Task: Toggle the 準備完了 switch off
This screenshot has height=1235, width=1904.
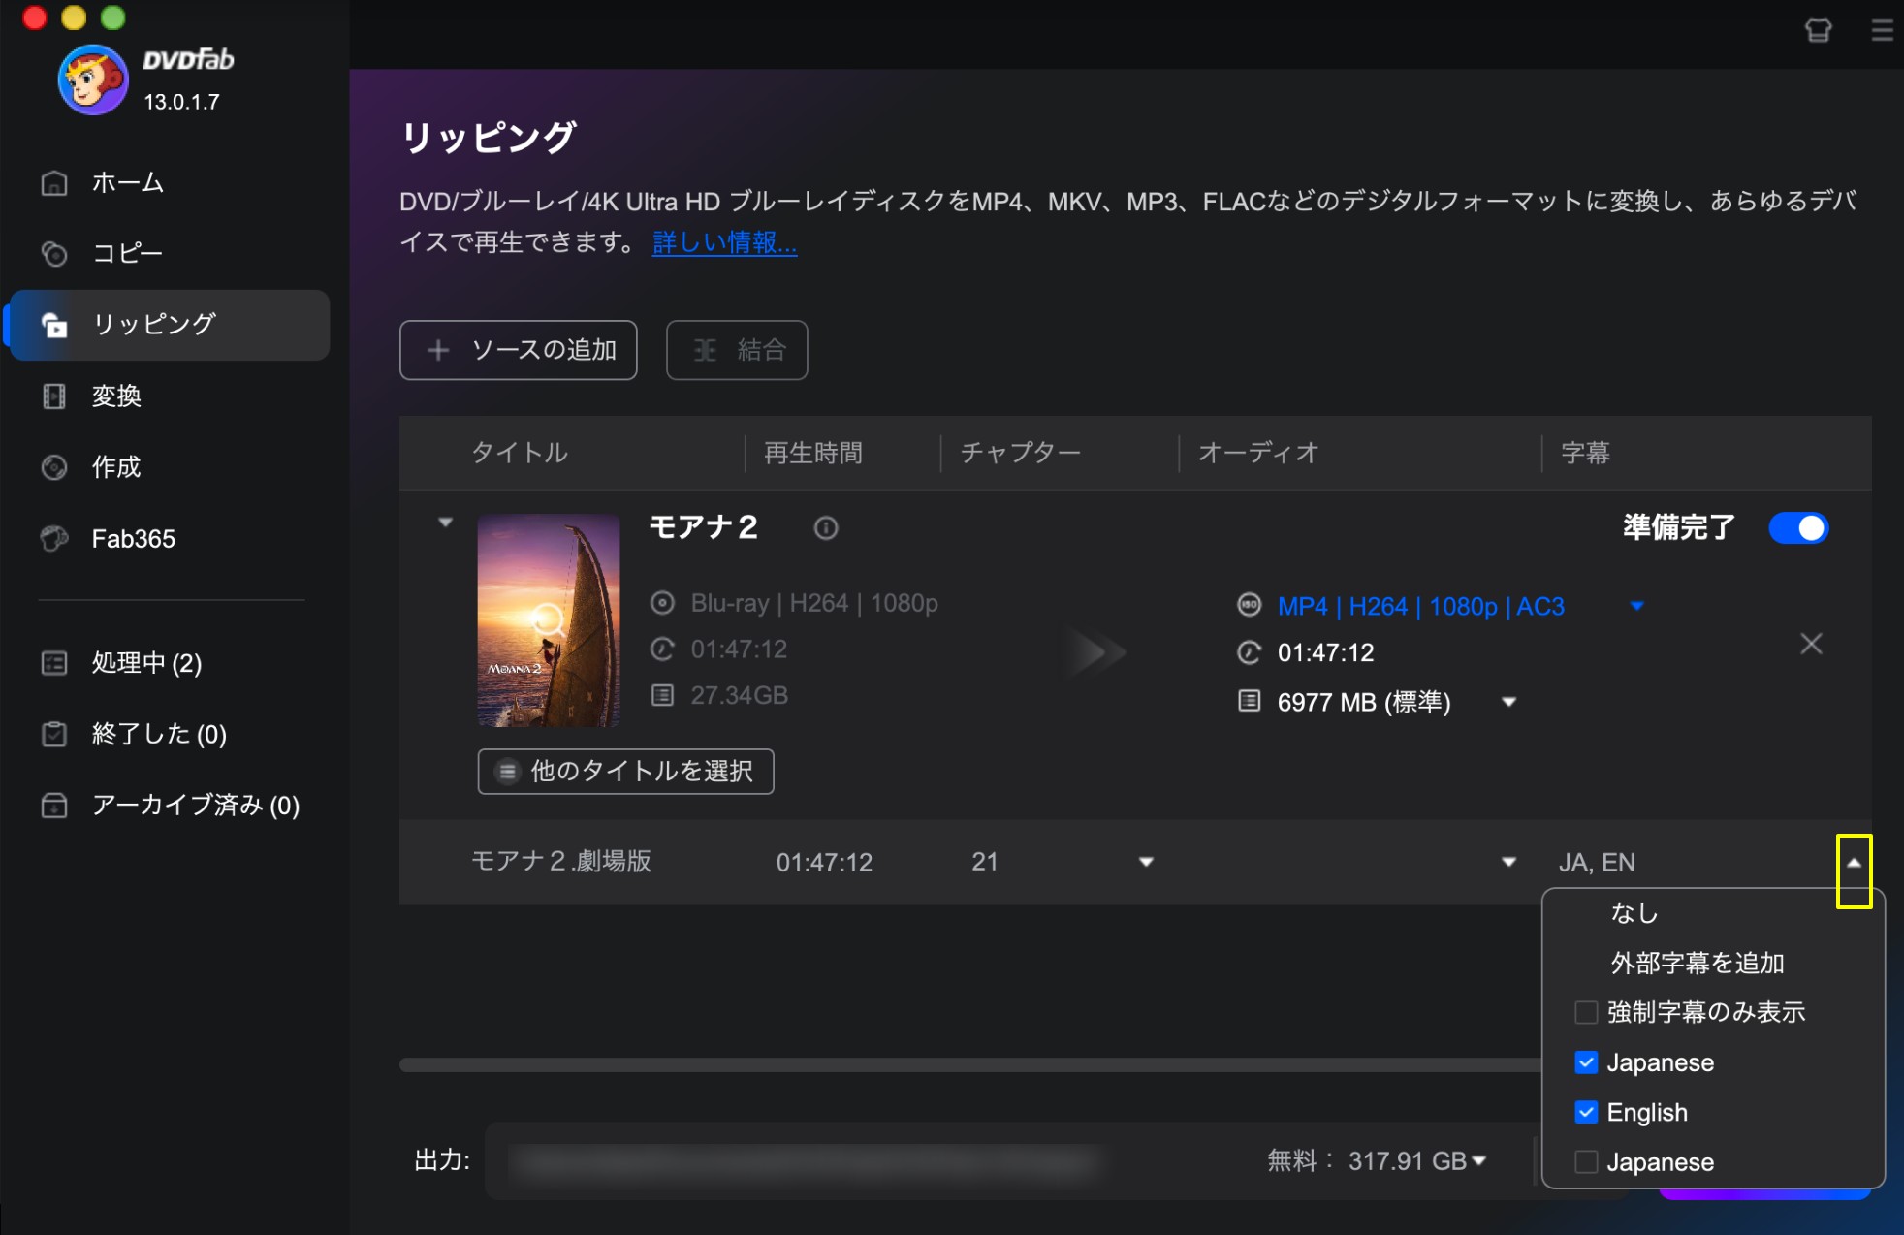Action: (x=1798, y=528)
